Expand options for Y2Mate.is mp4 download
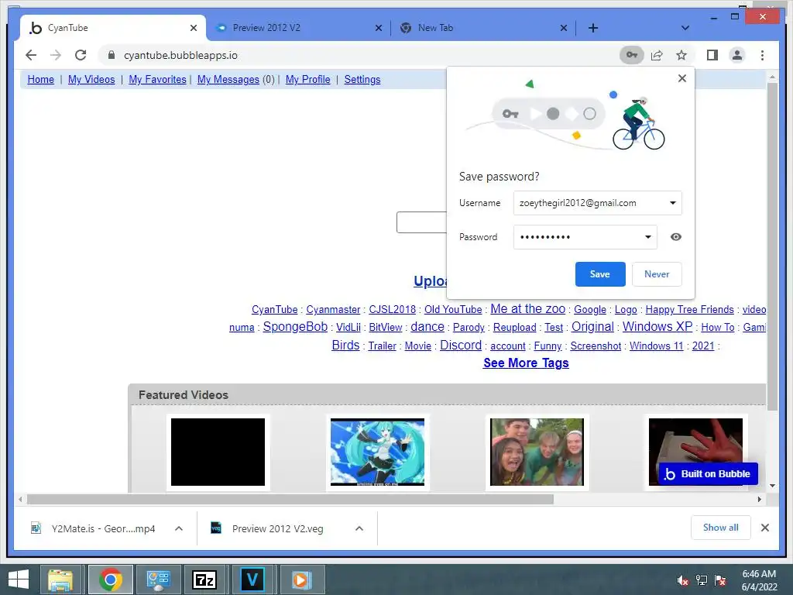This screenshot has height=595, width=793. pos(179,528)
